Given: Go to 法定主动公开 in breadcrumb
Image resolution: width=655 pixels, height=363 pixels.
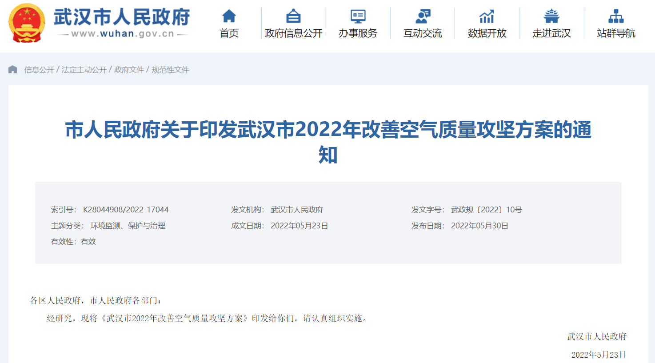Looking at the screenshot, I should (x=84, y=70).
